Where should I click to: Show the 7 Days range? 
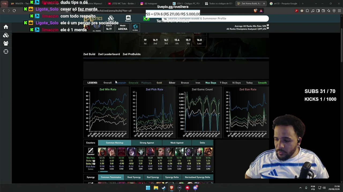(x=223, y=83)
